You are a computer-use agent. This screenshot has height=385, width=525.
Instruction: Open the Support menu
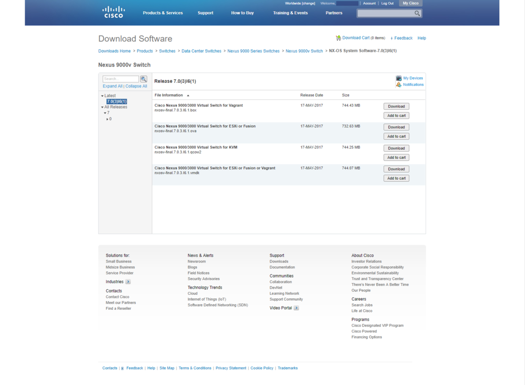click(205, 13)
